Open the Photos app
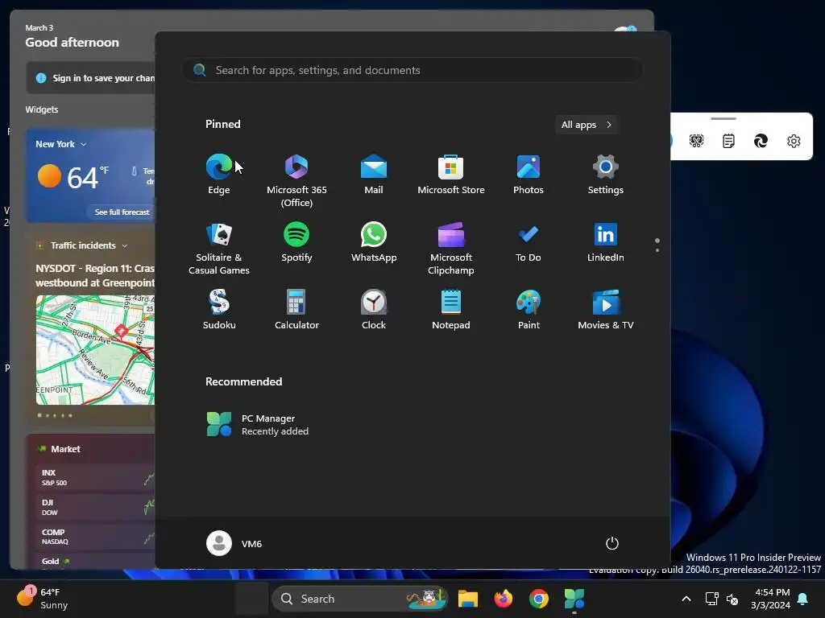The image size is (825, 618). 529,175
